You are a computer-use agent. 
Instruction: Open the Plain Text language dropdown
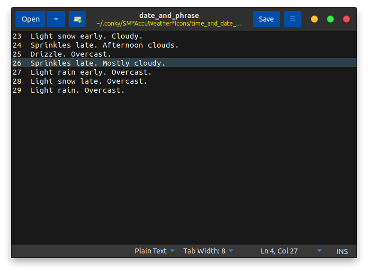[154, 251]
